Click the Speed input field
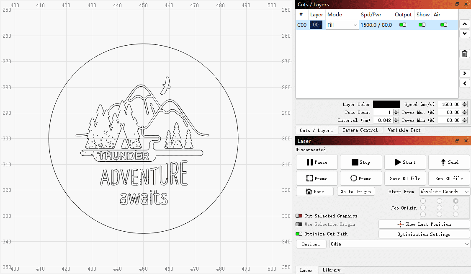 coord(450,104)
